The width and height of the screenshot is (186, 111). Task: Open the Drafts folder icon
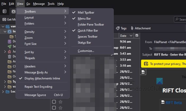point(10,41)
